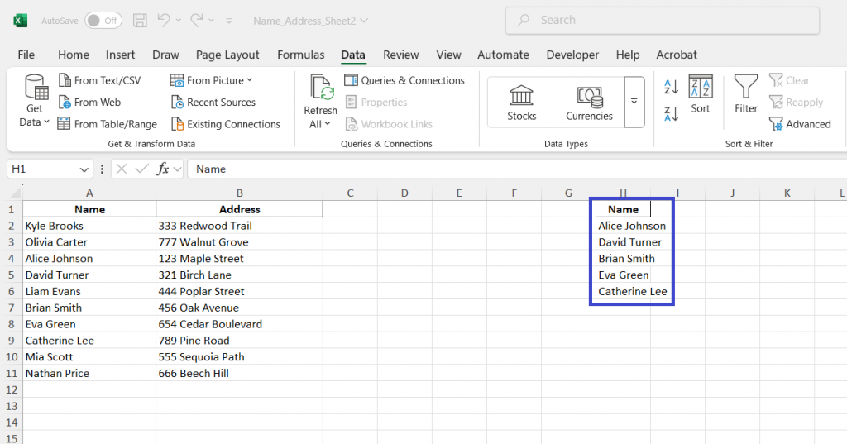This screenshot has width=847, height=444.
Task: Select cell with Nathan Price
Action: (89, 373)
